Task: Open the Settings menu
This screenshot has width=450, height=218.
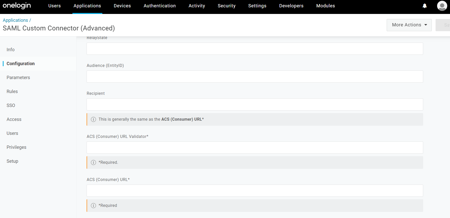Action: pos(257,6)
